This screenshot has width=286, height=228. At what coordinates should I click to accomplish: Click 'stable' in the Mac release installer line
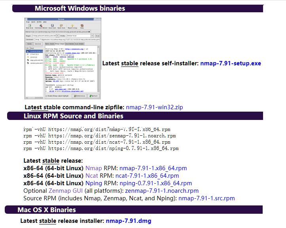(x=47, y=221)
